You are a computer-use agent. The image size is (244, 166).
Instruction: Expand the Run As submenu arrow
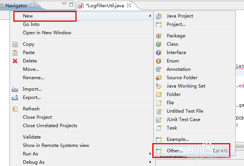tap(151, 154)
